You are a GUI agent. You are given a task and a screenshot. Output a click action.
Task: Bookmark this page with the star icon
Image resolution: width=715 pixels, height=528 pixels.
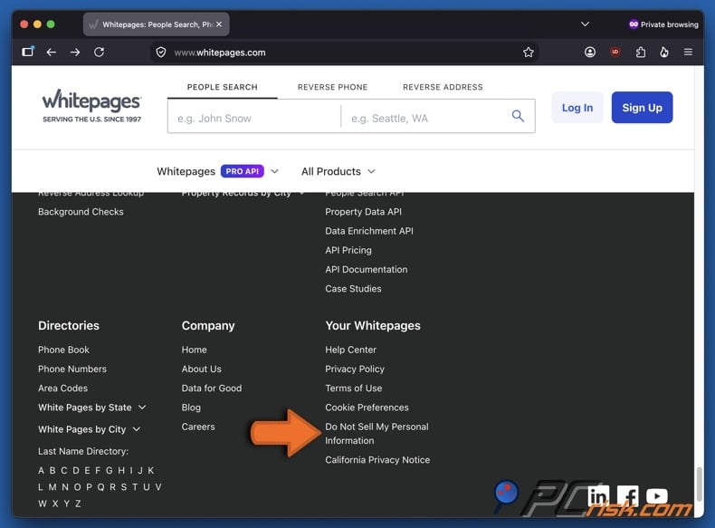coord(528,53)
